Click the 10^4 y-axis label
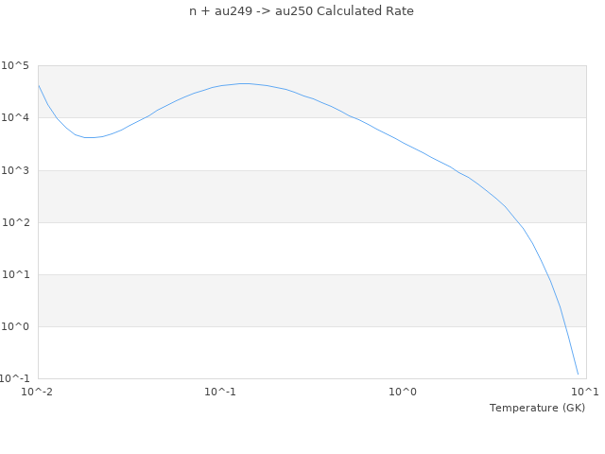Viewport: 605px width, 454px height. click(x=16, y=118)
